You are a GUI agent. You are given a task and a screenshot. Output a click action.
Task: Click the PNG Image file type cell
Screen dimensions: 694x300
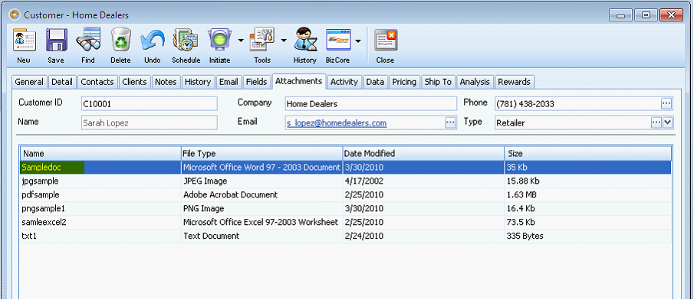click(x=262, y=208)
